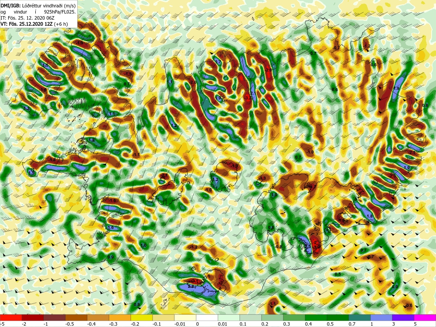Click the '-2.3' value label in the east
The width and height of the screenshot is (436, 327).
(393, 176)
